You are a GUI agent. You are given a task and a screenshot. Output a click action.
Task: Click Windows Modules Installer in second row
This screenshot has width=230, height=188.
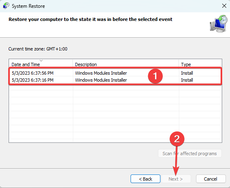101,80
